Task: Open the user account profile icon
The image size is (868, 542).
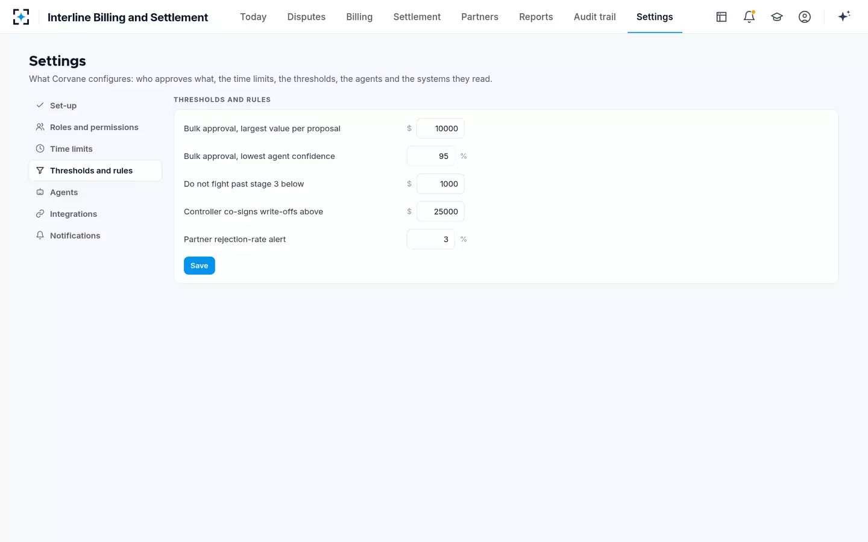Action: pos(805,17)
